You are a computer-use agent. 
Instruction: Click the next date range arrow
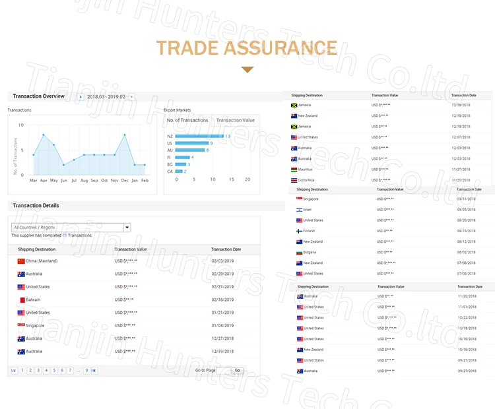[131, 97]
